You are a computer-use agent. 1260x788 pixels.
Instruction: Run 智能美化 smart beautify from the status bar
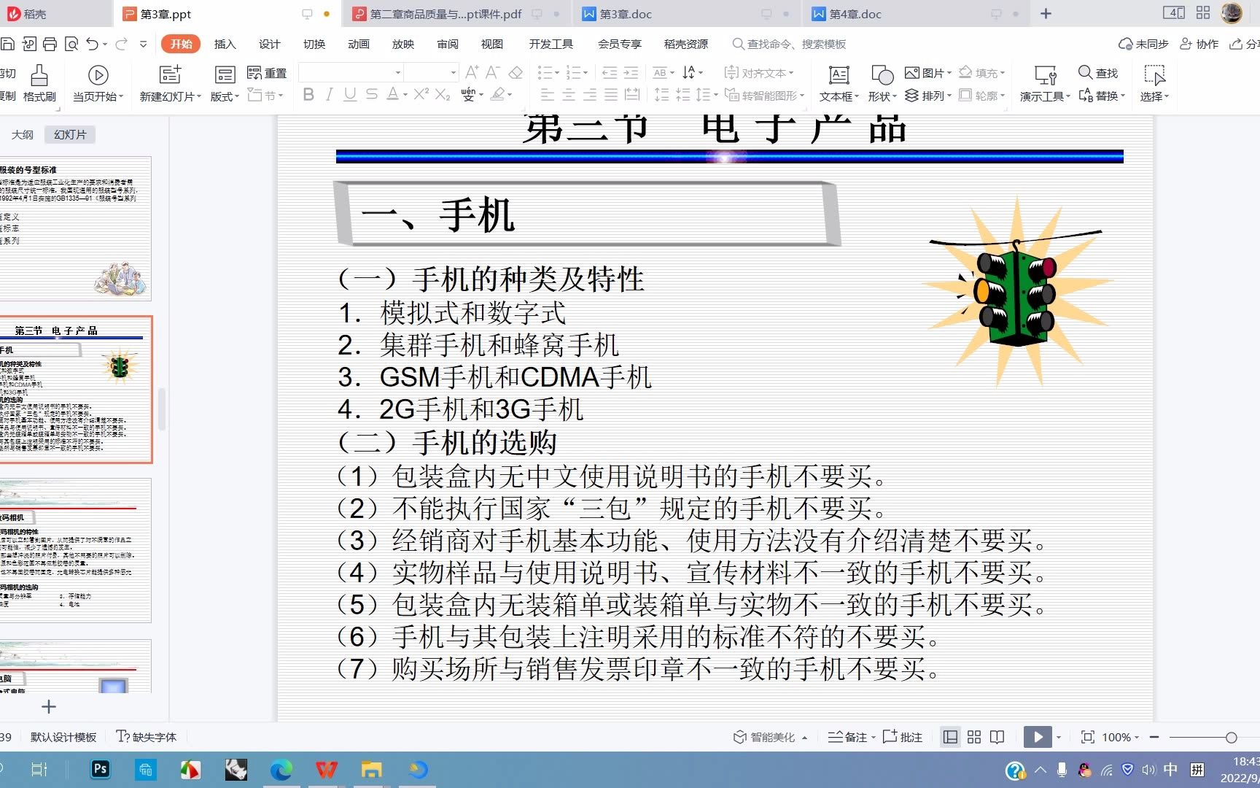tap(766, 737)
